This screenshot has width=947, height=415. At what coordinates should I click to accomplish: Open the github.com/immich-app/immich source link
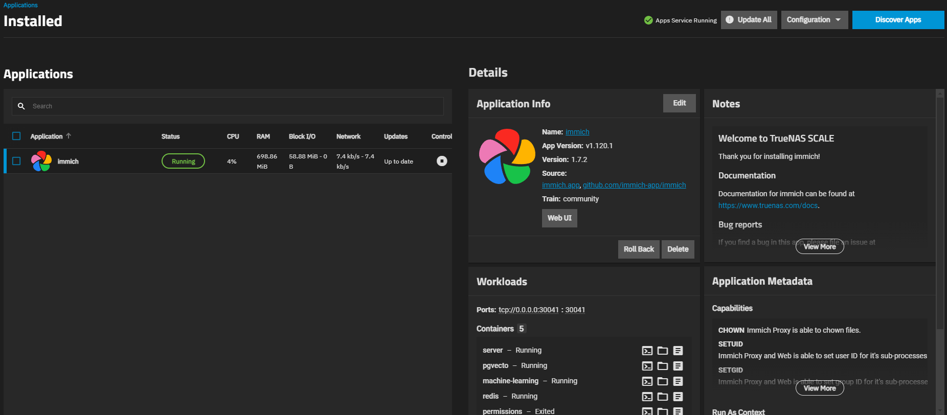tap(634, 185)
